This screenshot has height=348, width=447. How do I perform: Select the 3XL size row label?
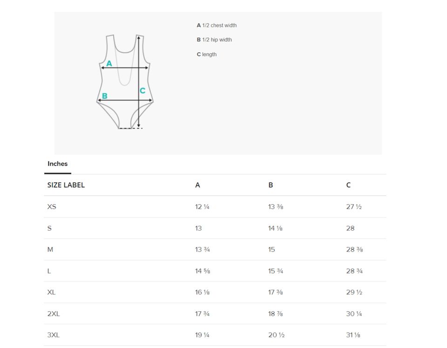[x=54, y=335]
